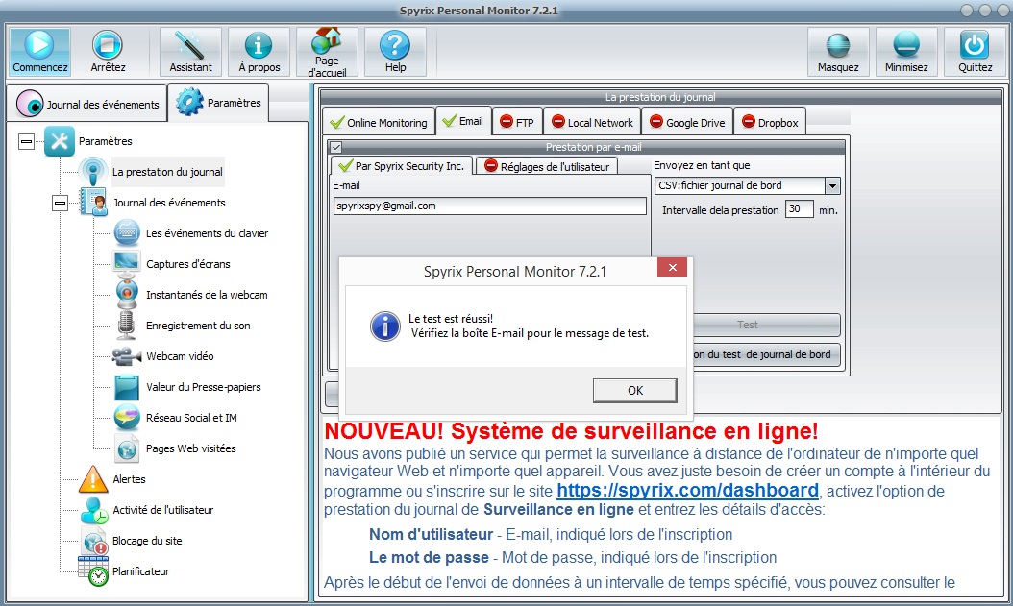Open Help from the toolbar
The width and height of the screenshot is (1013, 606).
395,52
